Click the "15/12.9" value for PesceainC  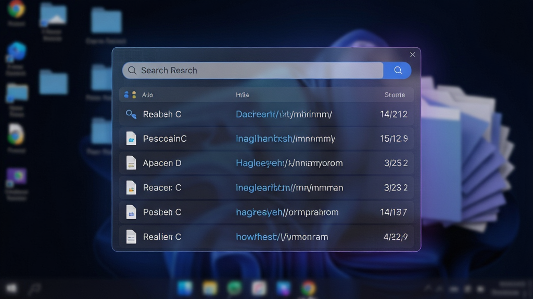click(x=394, y=139)
